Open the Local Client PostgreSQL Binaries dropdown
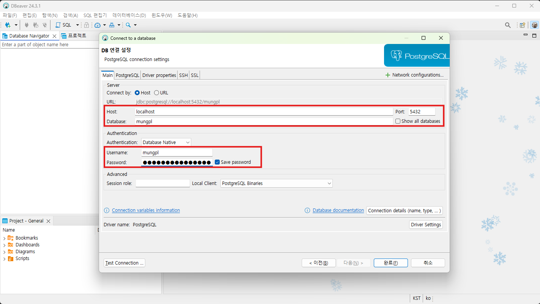Image resolution: width=540 pixels, height=304 pixels. [277, 183]
